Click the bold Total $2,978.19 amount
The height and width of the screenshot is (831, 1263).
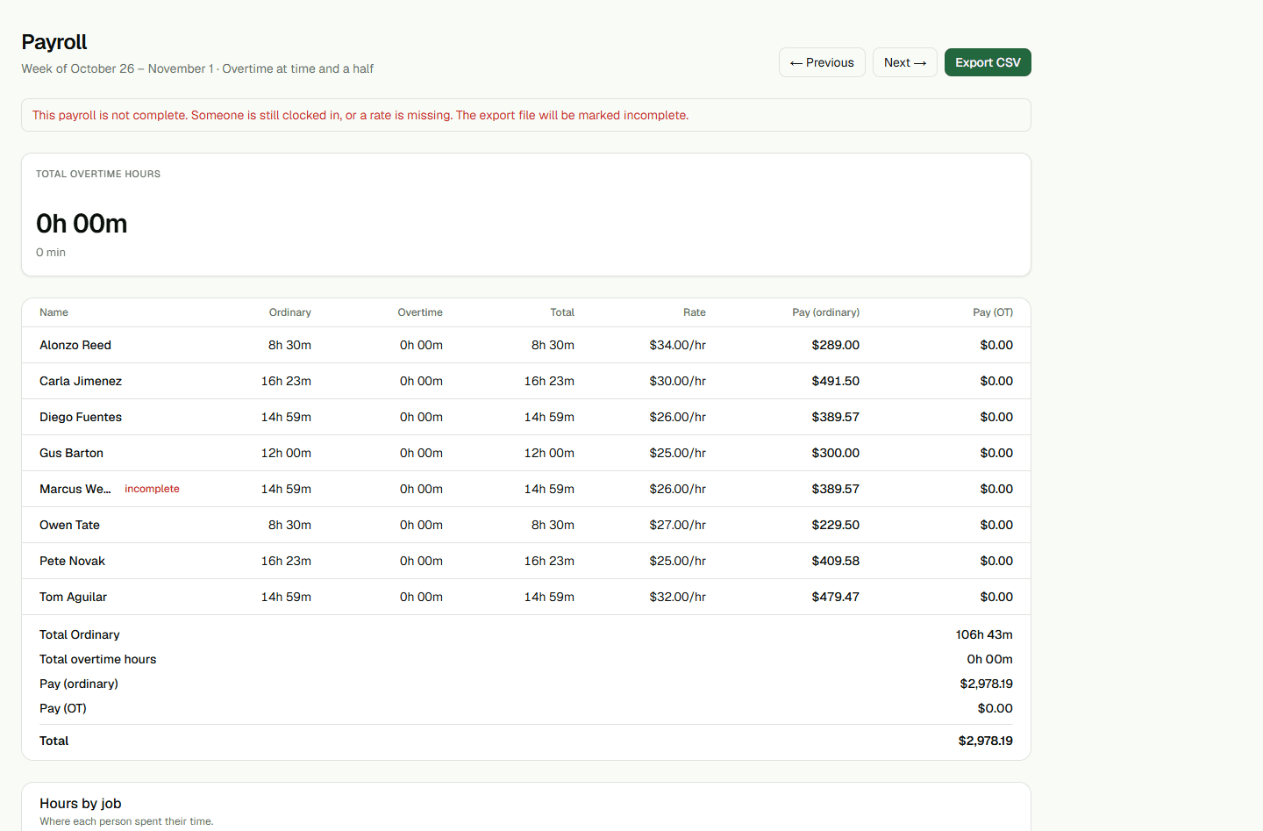click(985, 741)
